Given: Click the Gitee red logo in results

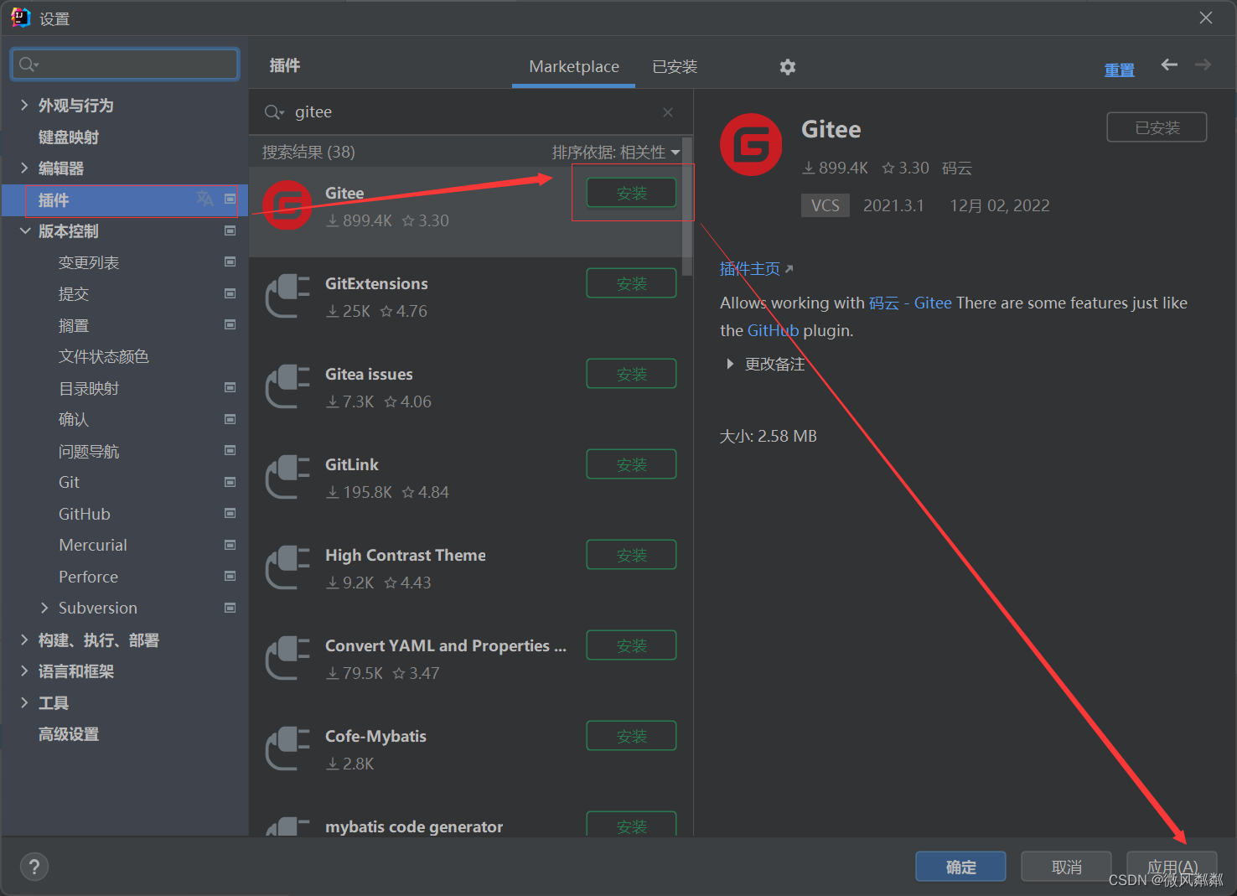Looking at the screenshot, I should [x=287, y=205].
